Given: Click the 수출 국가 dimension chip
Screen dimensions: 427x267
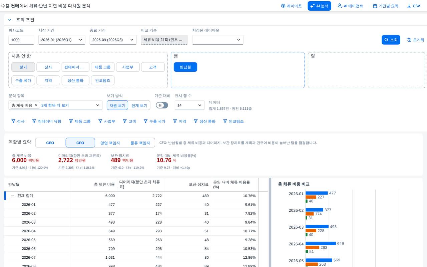Looking at the screenshot, I should [x=23, y=80].
